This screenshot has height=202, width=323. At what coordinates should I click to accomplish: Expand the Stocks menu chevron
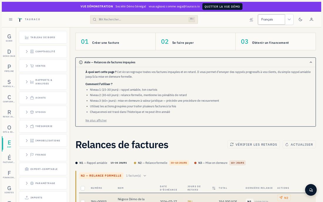pos(26,112)
